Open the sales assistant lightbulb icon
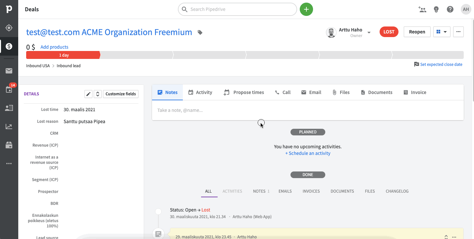 point(436,9)
